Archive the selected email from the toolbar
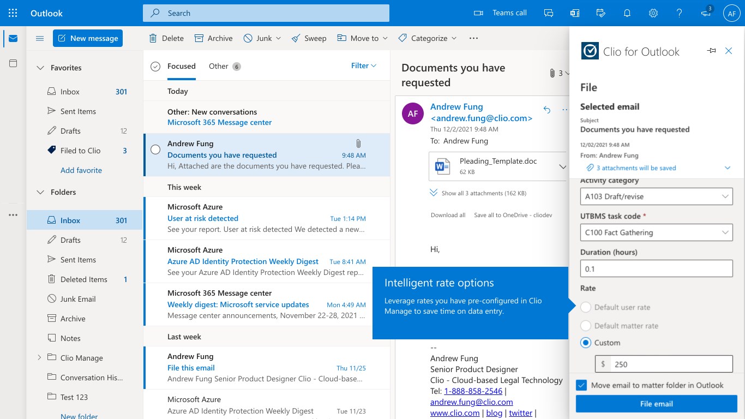 214,38
